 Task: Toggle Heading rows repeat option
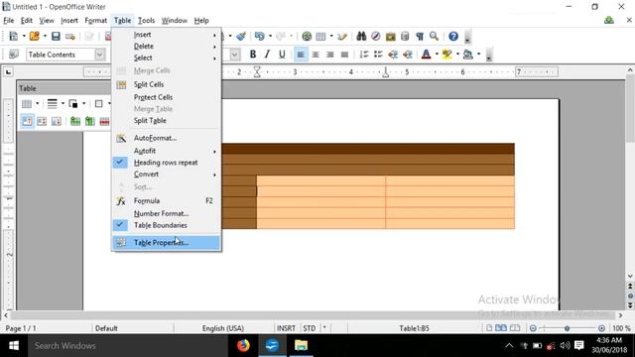pos(167,163)
